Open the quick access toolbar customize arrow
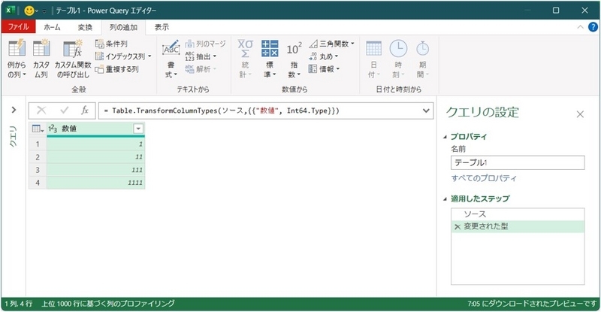Screen dimensions: 601x312 pos(44,11)
